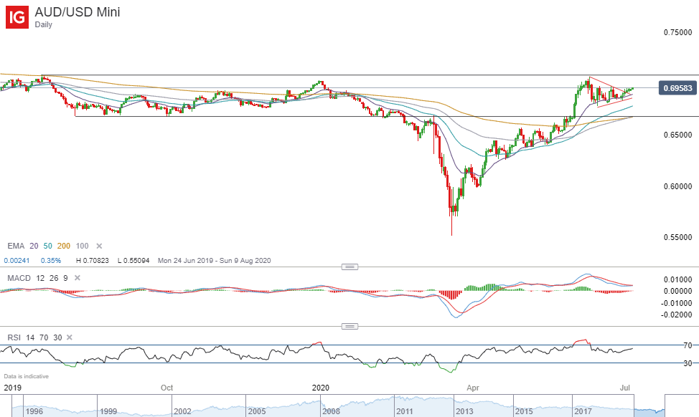Click the 0.55000 price axis label

677,237
